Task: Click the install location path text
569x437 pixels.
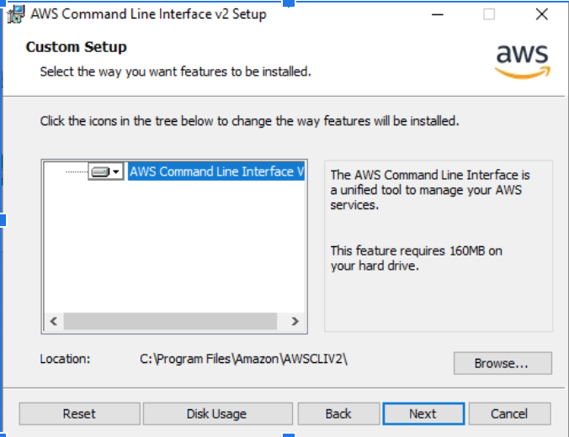Action: (243, 359)
